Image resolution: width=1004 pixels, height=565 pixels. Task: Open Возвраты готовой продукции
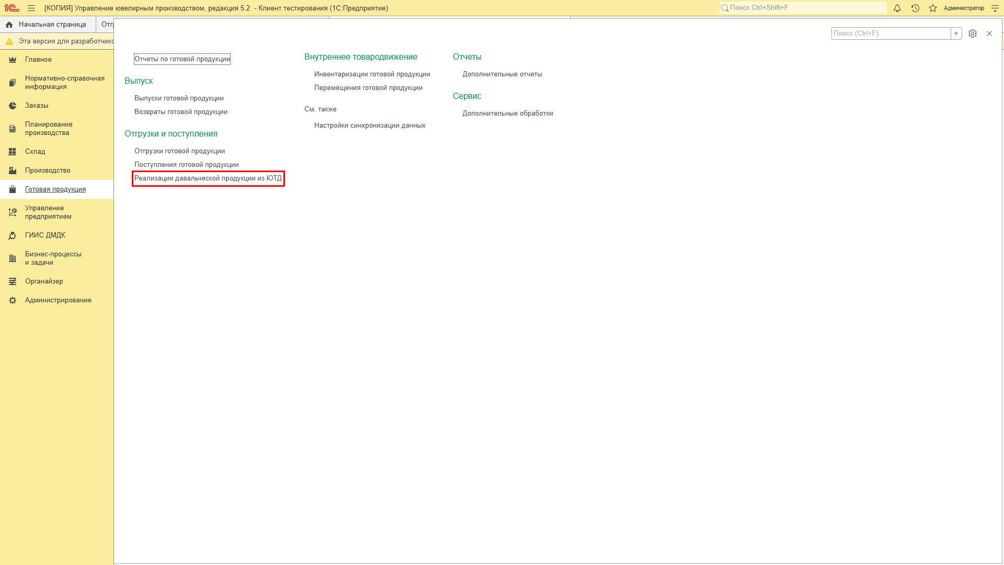[x=181, y=112]
